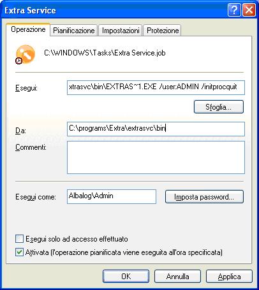Apply changes with the Applica button

click(229, 277)
